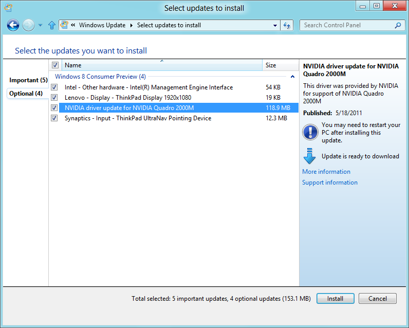409x328 pixels.
Task: Uncheck Intel Management Engine Interface update
Action: 54,87
